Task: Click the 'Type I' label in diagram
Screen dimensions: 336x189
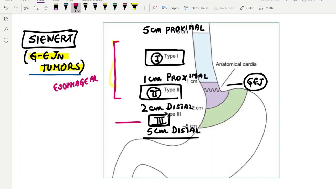Action: 171,56
